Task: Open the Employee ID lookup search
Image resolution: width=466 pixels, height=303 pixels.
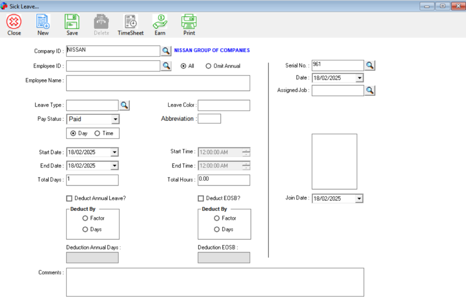Action: click(x=166, y=66)
